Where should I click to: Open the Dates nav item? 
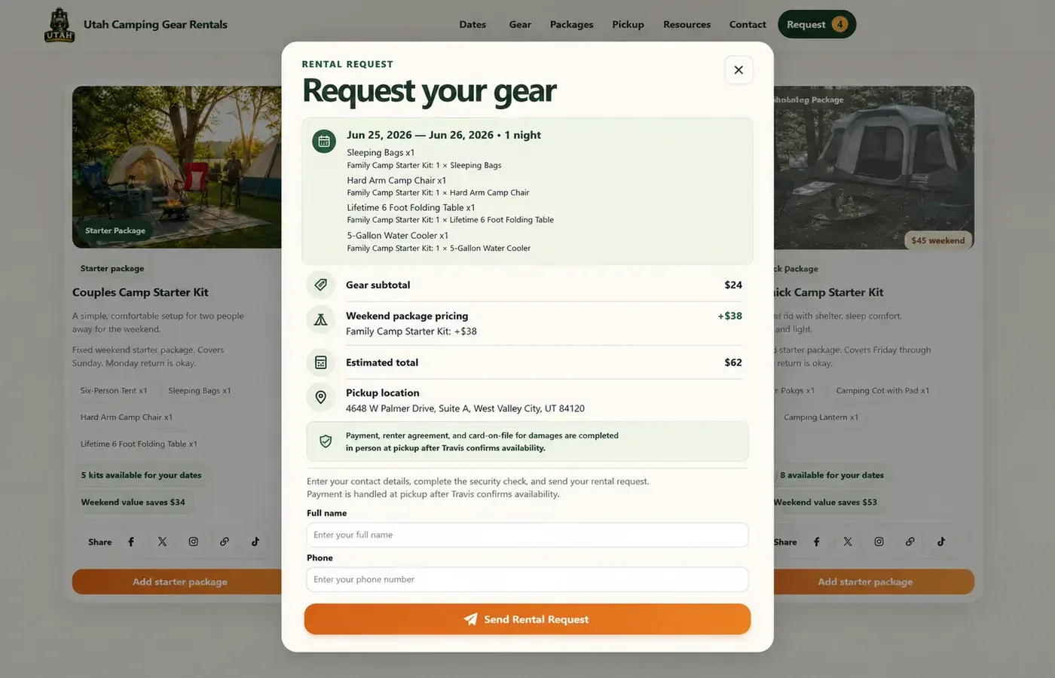click(472, 24)
